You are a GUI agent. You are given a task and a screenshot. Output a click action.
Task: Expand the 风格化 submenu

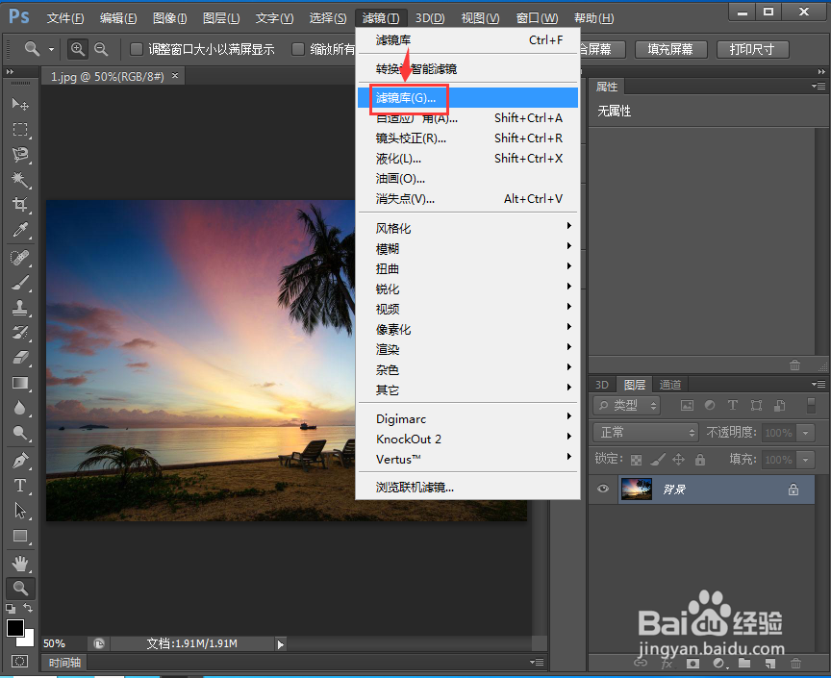click(x=468, y=229)
